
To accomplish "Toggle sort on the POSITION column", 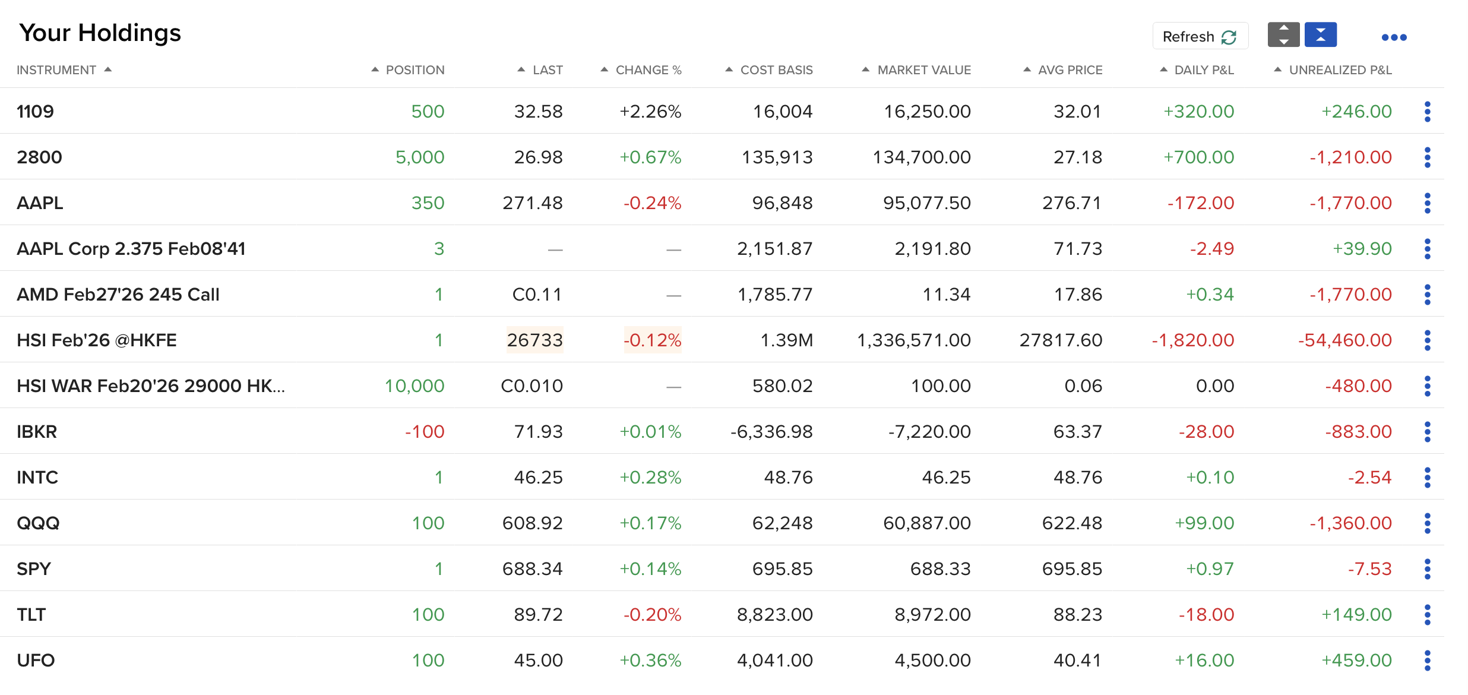I will coord(375,69).
